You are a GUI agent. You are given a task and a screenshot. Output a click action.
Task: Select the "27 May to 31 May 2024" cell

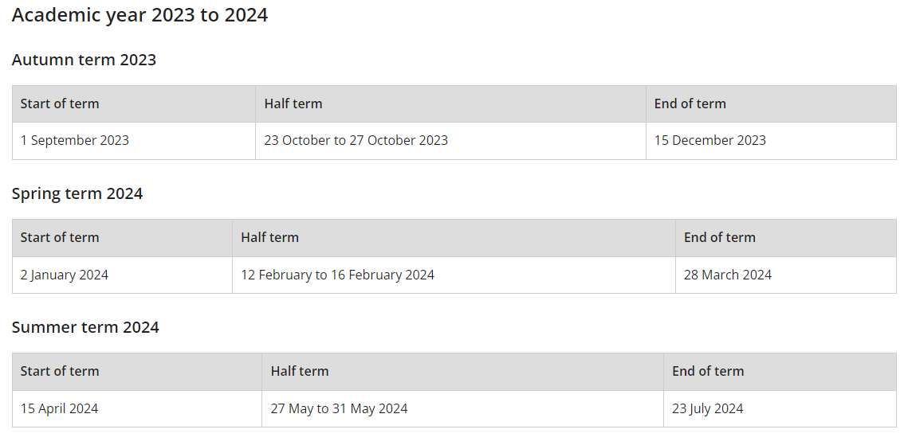tap(339, 409)
